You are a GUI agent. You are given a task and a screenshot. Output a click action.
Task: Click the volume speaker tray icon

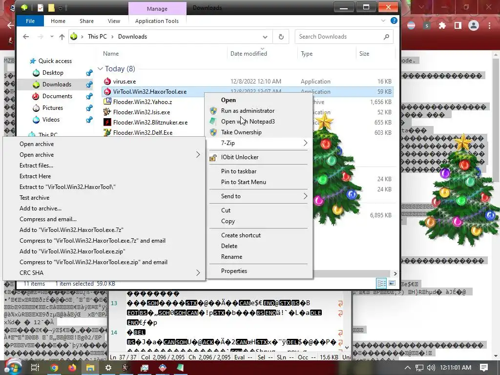click(431, 368)
